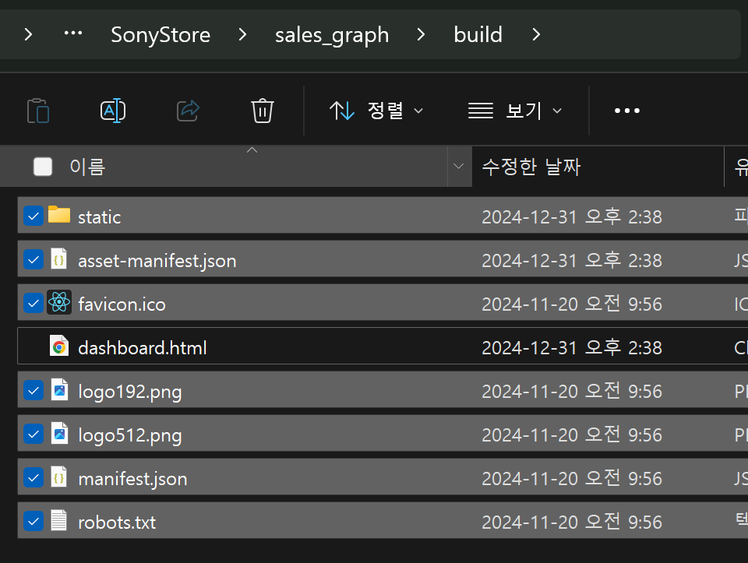Viewport: 748px width, 563px height.
Task: Select file name manifest.json
Action: 132,479
